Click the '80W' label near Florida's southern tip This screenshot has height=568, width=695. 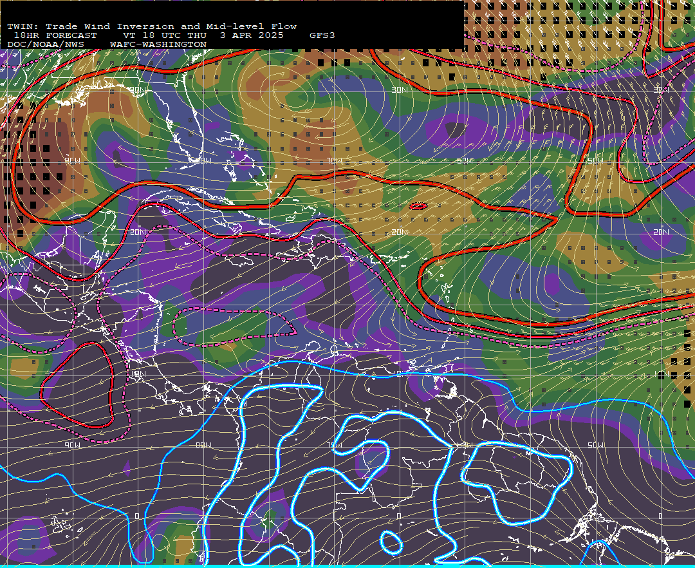204,161
